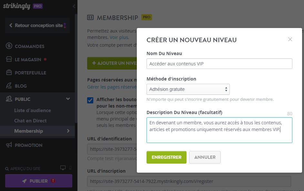This screenshot has height=191, width=304.
Task: Open the Blog feather icon
Action: click(x=9, y=86)
